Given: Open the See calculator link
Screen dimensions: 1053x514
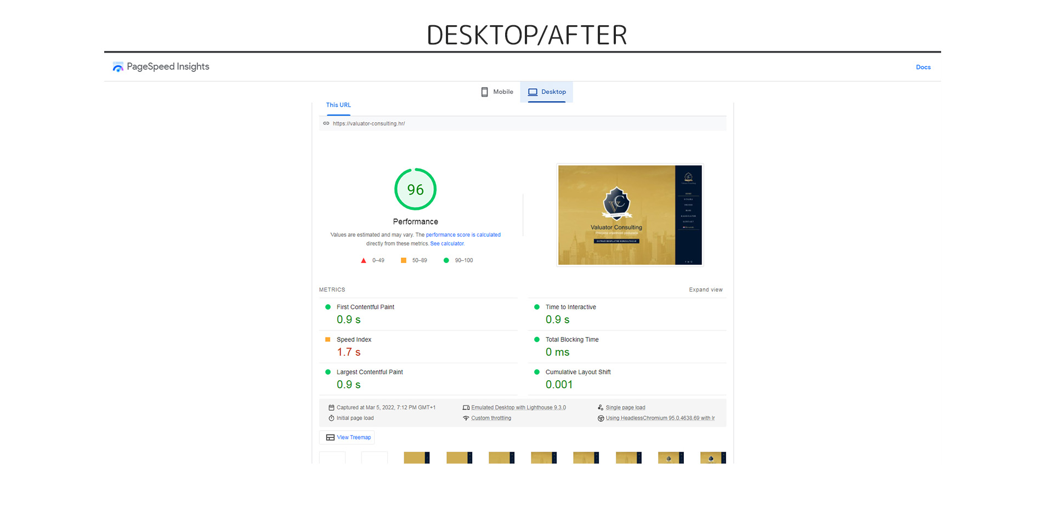Looking at the screenshot, I should (x=447, y=244).
